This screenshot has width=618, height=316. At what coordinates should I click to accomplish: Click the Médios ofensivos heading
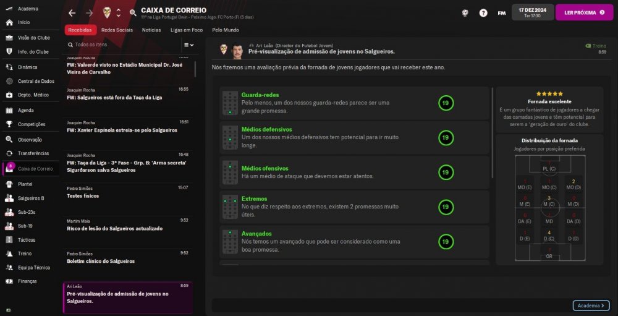pos(265,168)
